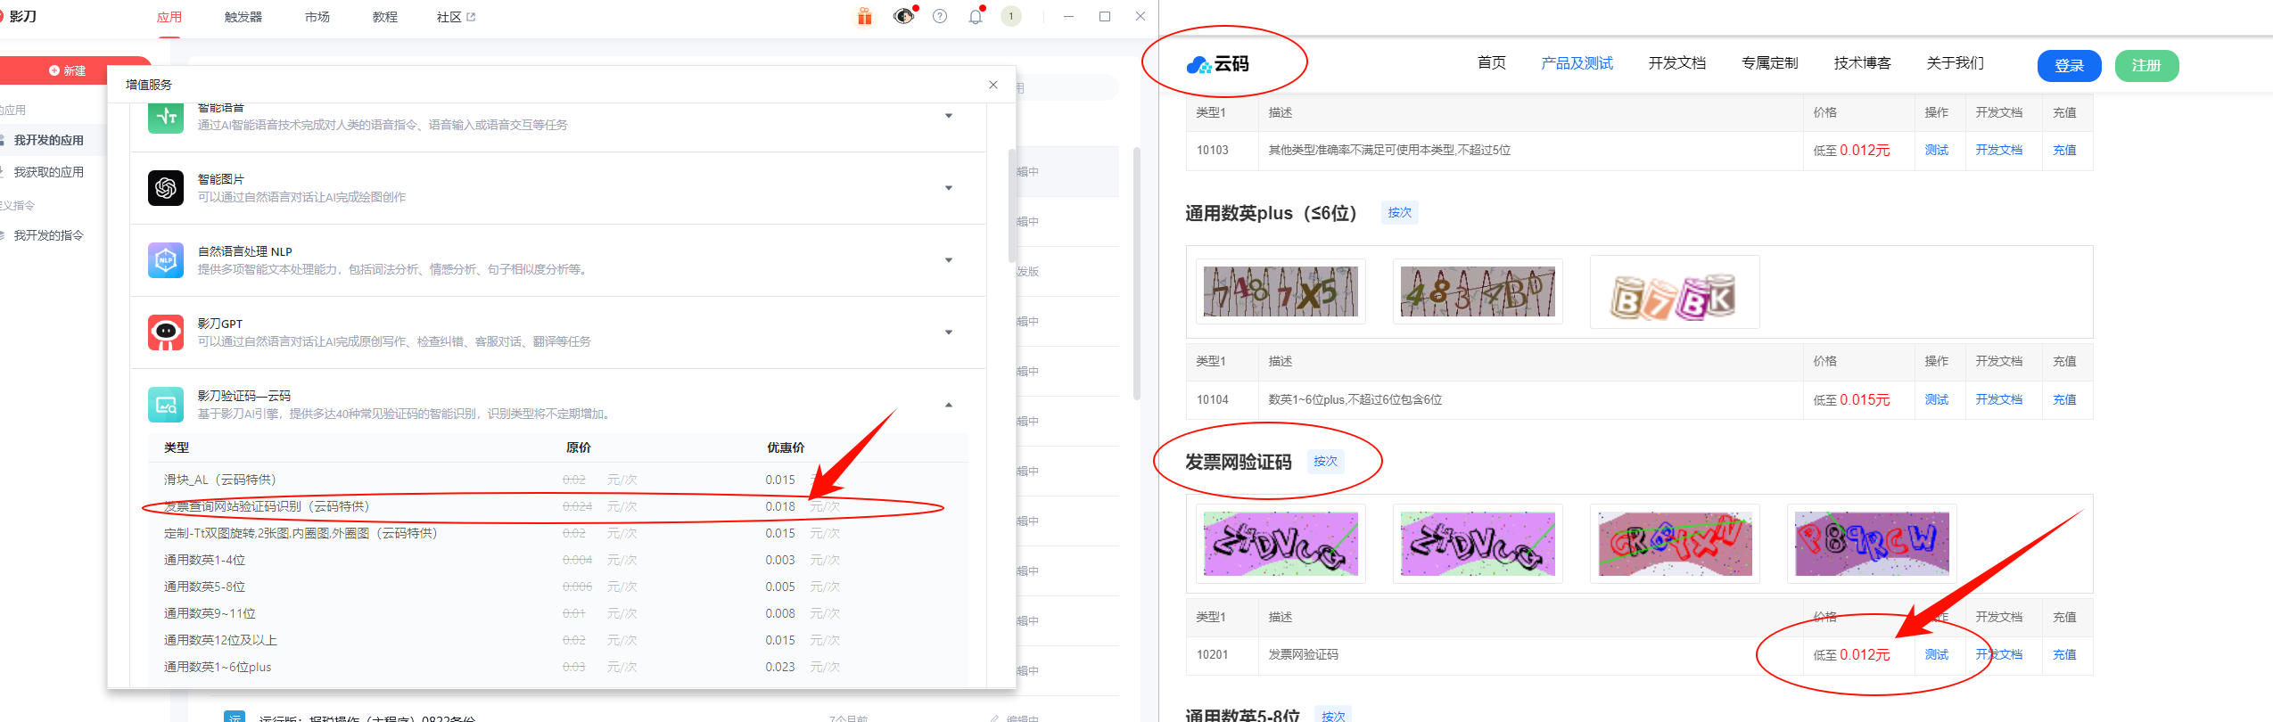Click 通用数英5-8位 row in 增值服务 dialog
Screen dimensions: 2273x722
click(557, 587)
